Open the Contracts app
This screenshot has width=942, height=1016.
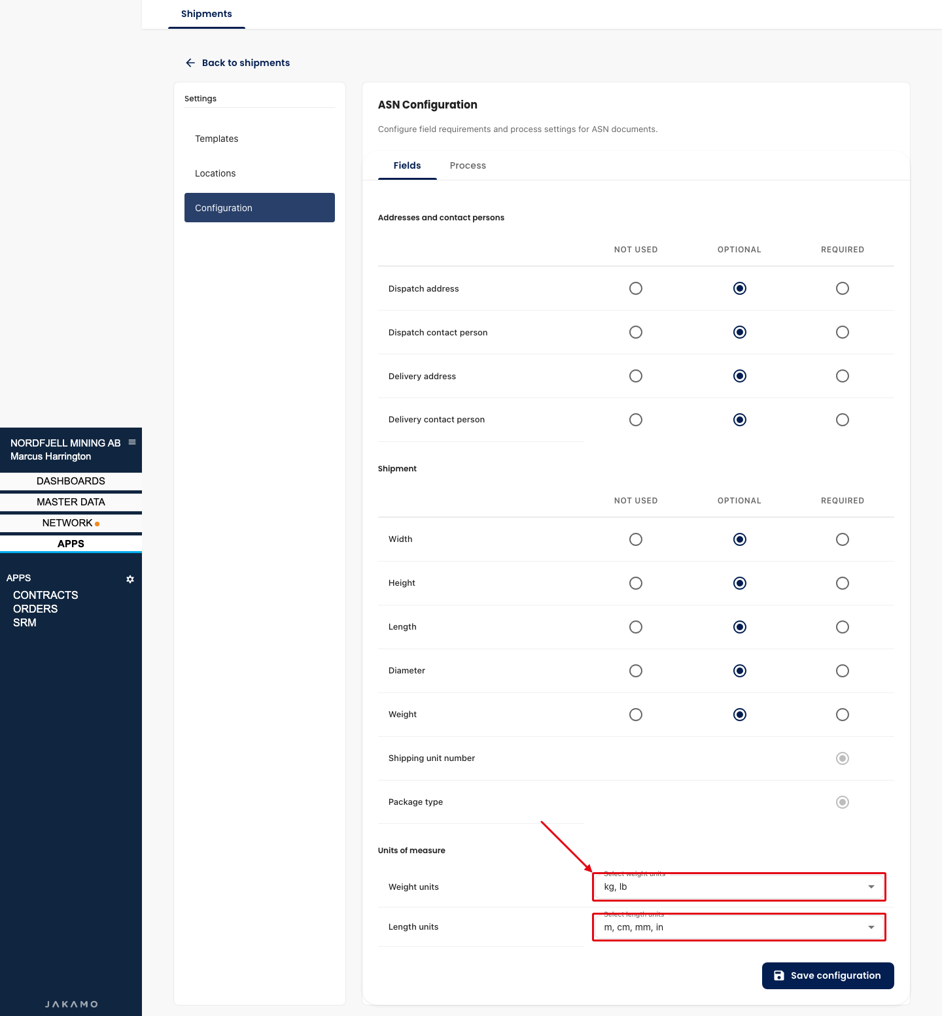coord(46,595)
